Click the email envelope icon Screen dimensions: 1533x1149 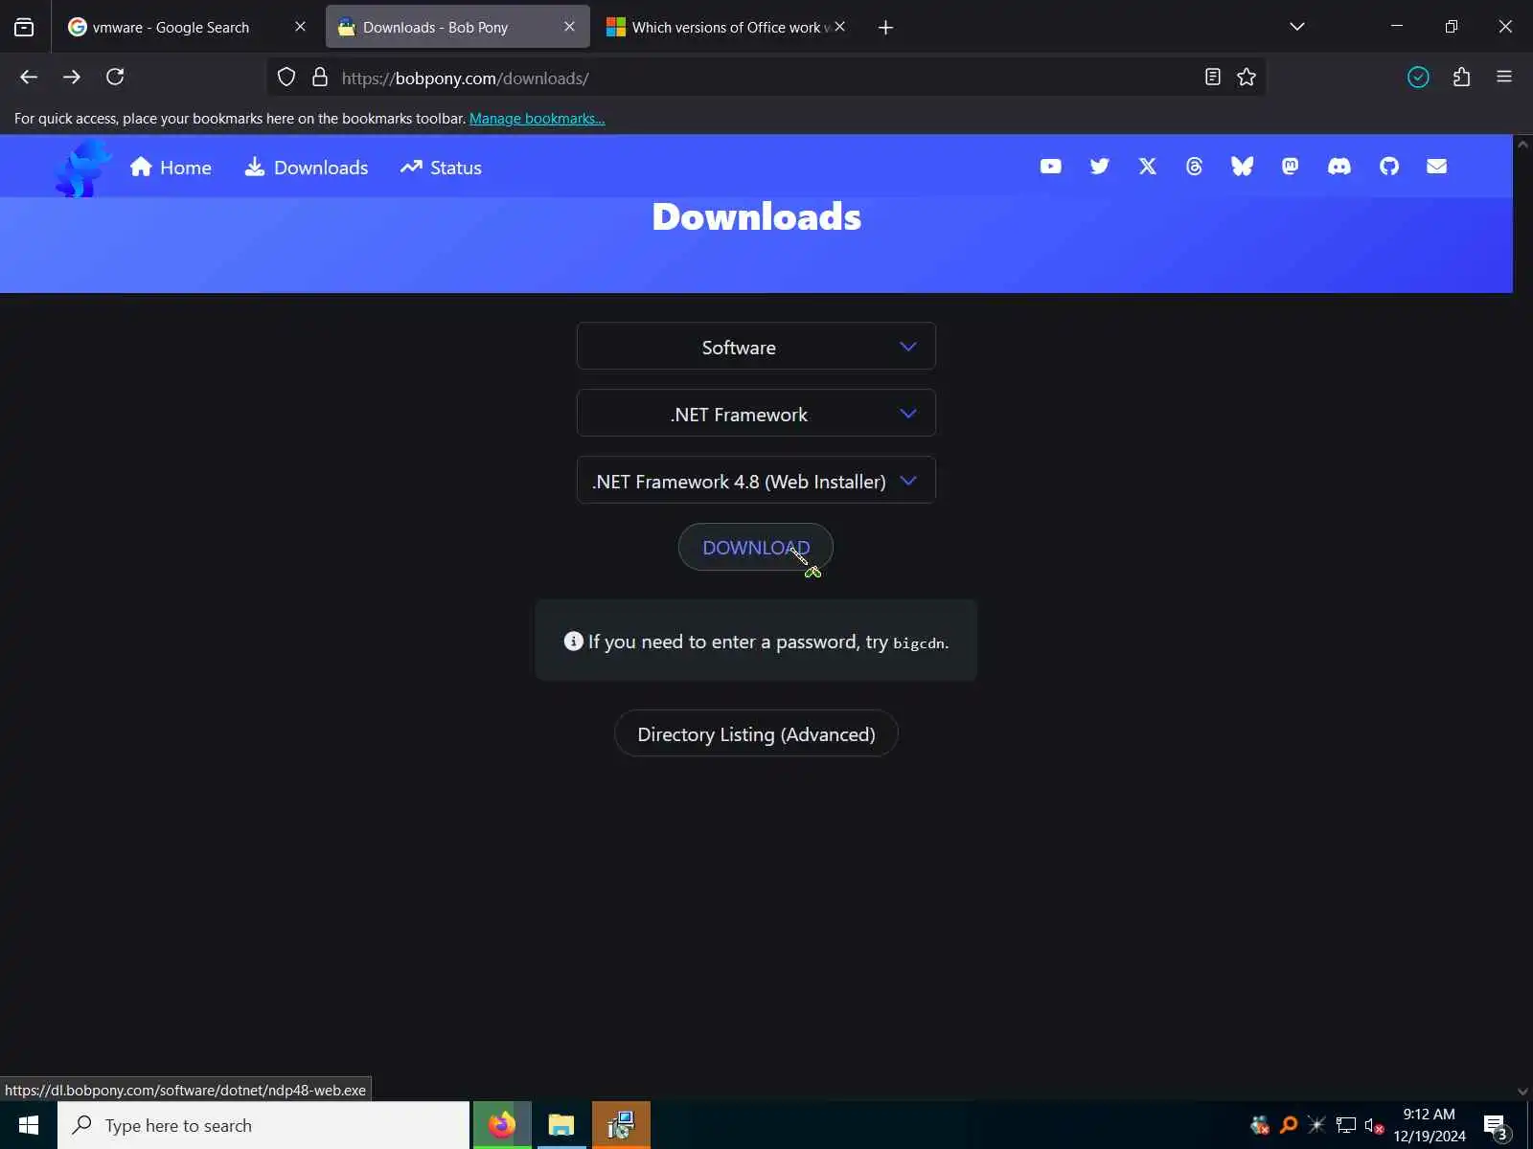pyautogui.click(x=1436, y=167)
